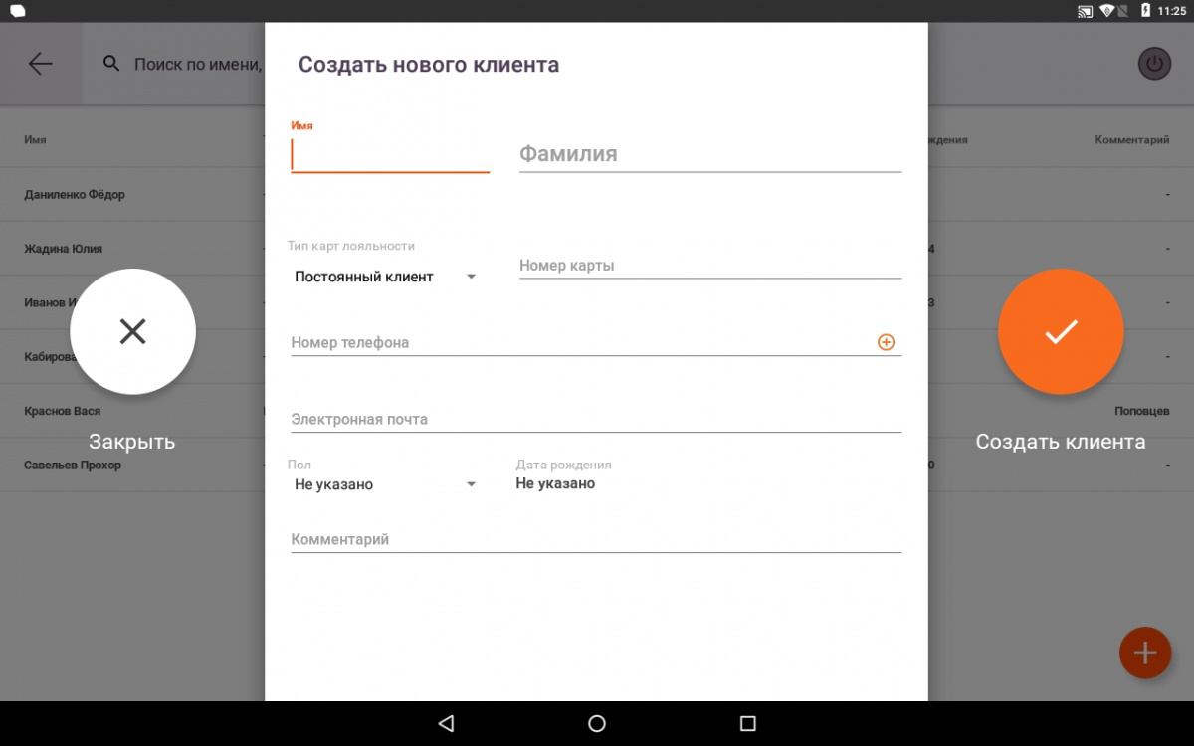Select the Номер карты field

coord(710,266)
